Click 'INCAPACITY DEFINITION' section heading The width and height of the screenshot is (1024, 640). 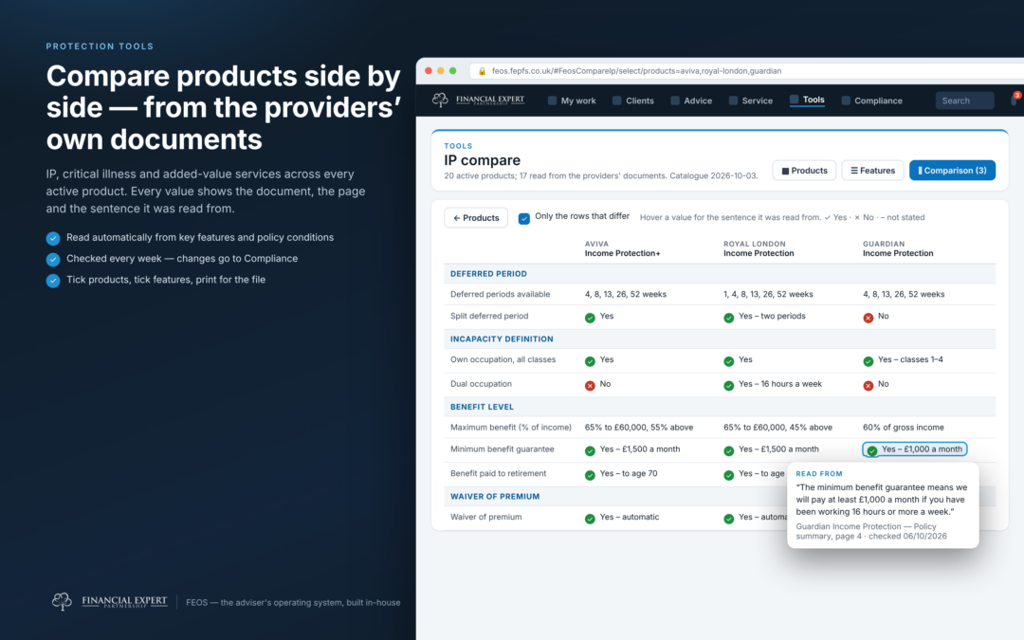[x=502, y=338]
